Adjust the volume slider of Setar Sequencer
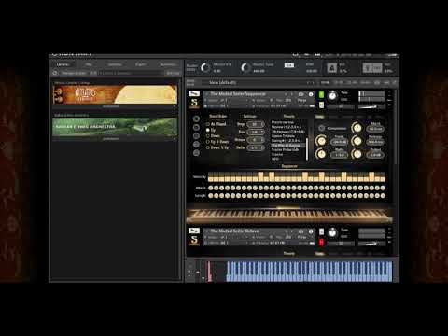This screenshot has height=336, width=448. click(x=371, y=106)
